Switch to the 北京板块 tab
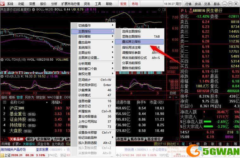The height and width of the screenshot is (158, 240). coord(44,139)
